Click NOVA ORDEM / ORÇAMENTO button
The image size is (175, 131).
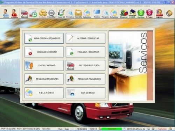44,38
